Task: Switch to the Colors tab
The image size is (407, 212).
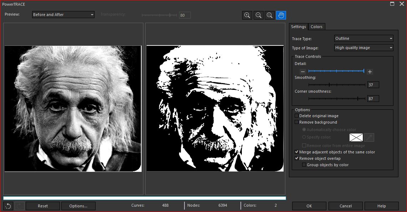Action: click(x=316, y=27)
